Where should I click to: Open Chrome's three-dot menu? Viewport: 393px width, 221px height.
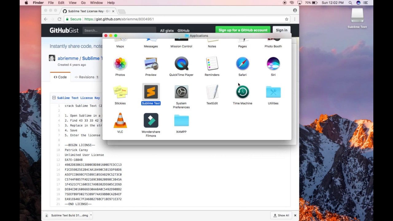tap(294, 19)
